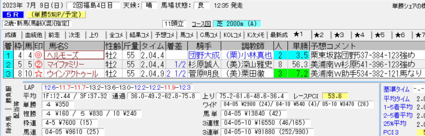Select the ★1 tab

tap(298, 35)
